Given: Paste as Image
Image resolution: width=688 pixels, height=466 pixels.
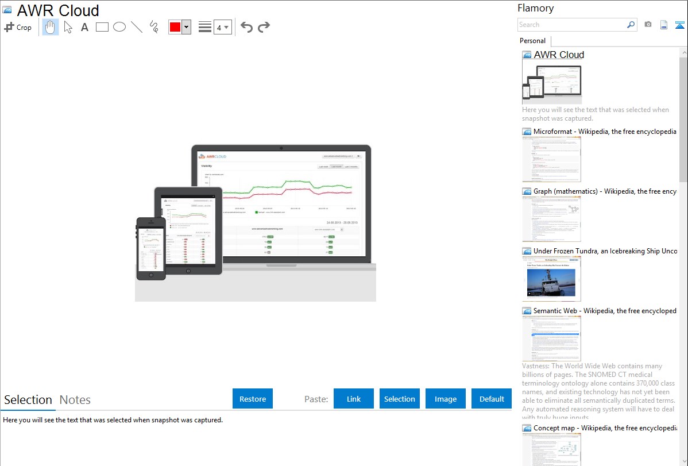Looking at the screenshot, I should 446,399.
